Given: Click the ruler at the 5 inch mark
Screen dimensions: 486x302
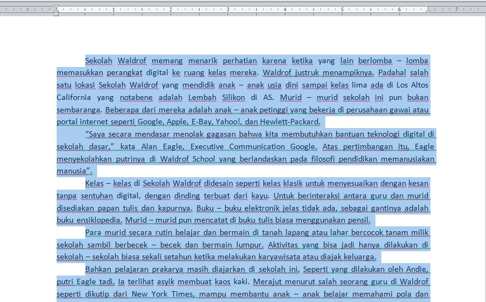Looking at the screenshot, I should 342,10.
